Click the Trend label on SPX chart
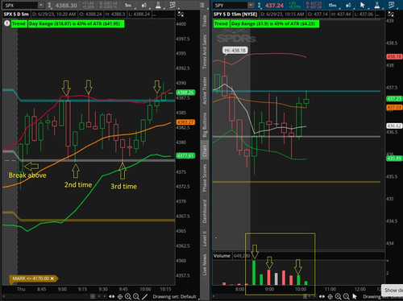Screen dimensions: 403x301 19,24
